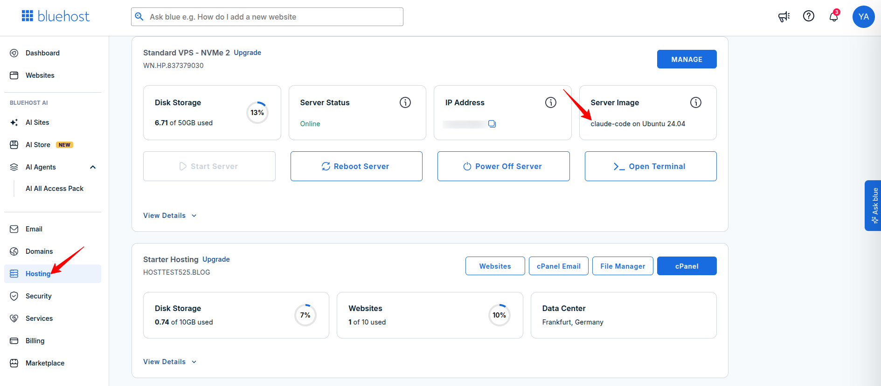Click the cPanel Email button

pos(559,266)
